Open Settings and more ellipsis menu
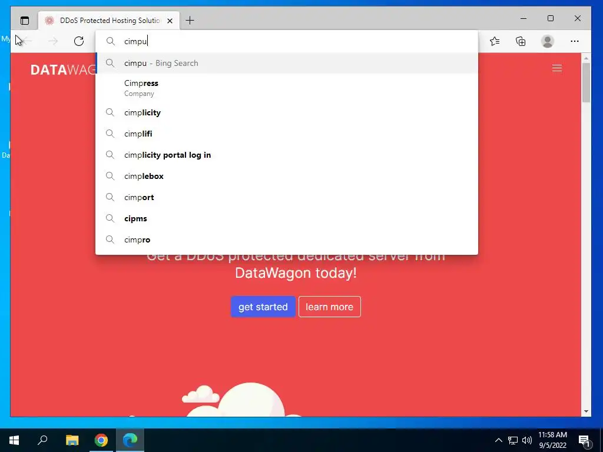This screenshot has height=452, width=603. [575, 41]
